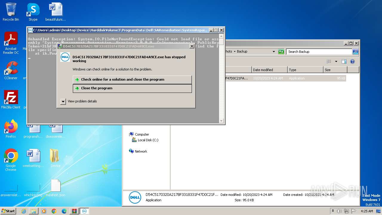This screenshot has height=215, width=382.
Task: Select Computer in the navigation pane
Action: tap(142, 134)
